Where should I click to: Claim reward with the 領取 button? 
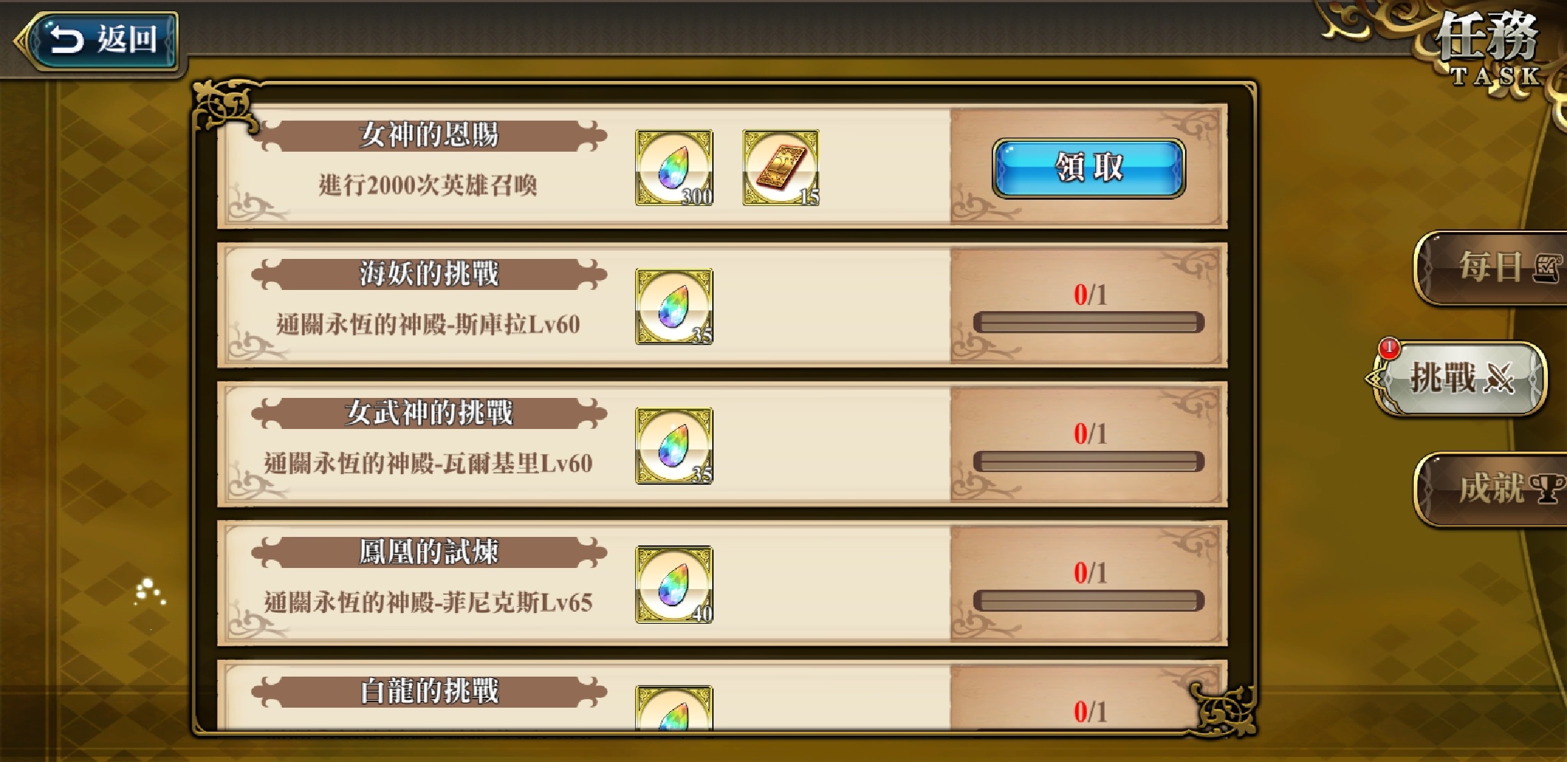(1089, 168)
